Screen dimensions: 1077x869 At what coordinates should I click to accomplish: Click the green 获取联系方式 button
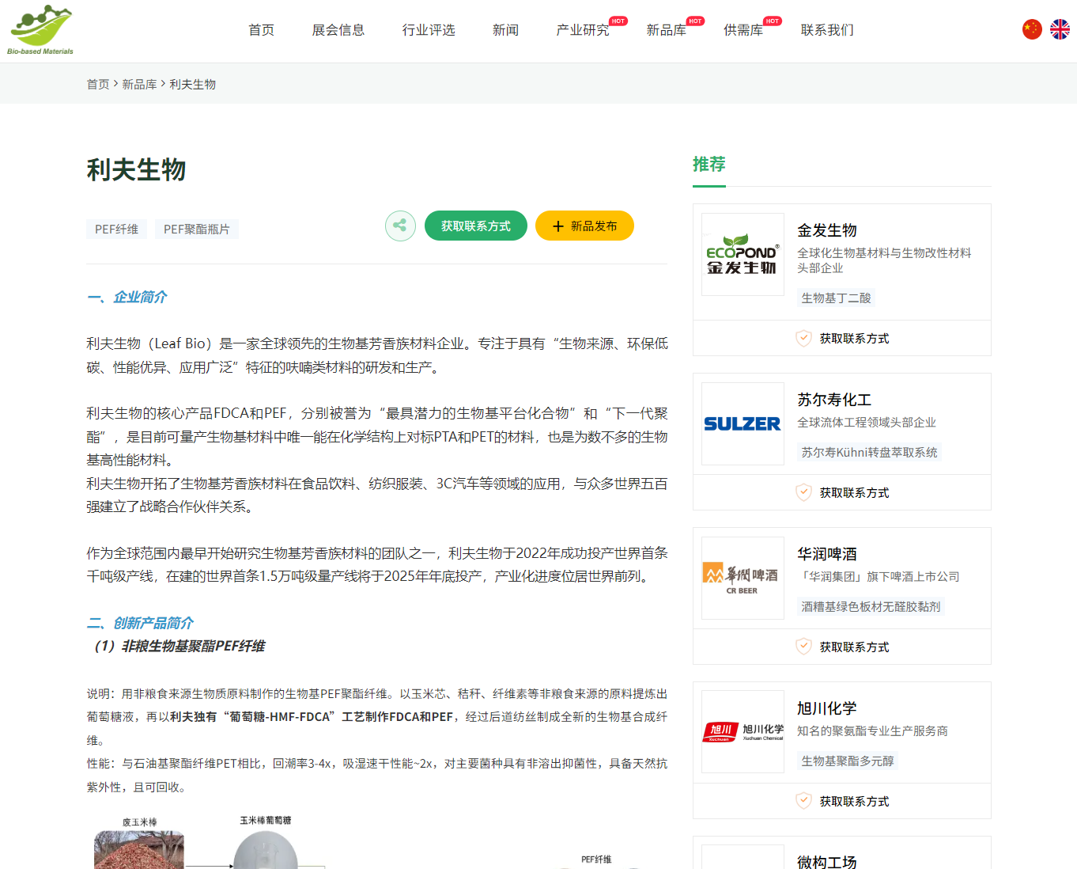[x=475, y=226]
